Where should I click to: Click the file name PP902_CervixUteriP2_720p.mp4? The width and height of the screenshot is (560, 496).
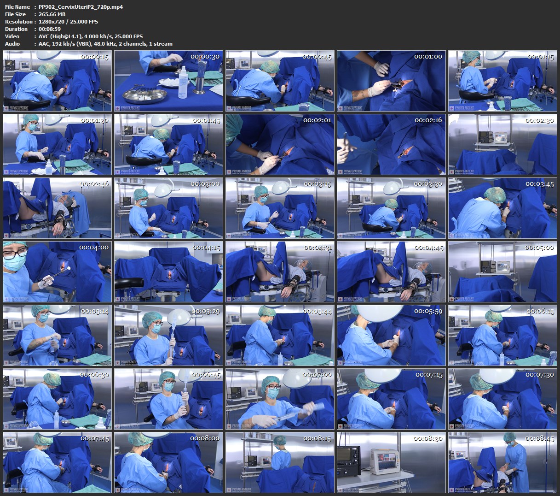click(81, 7)
